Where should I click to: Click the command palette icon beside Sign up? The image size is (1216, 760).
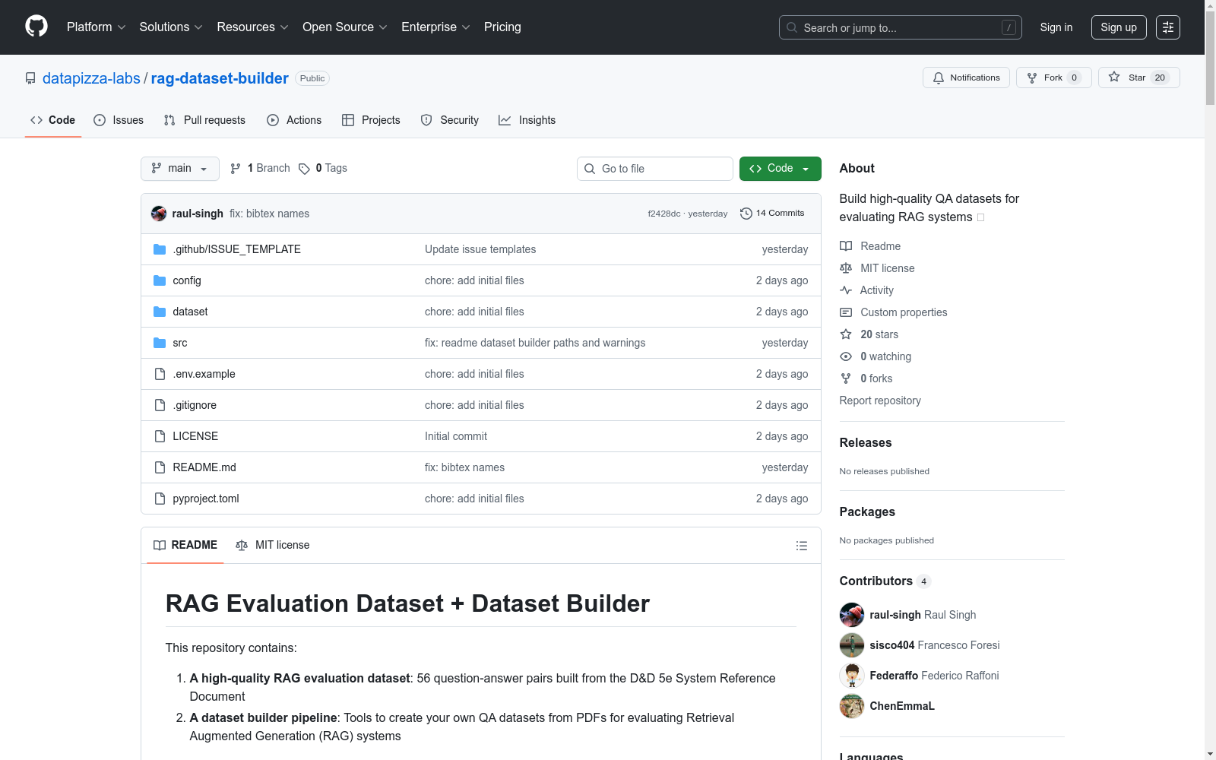click(1168, 27)
